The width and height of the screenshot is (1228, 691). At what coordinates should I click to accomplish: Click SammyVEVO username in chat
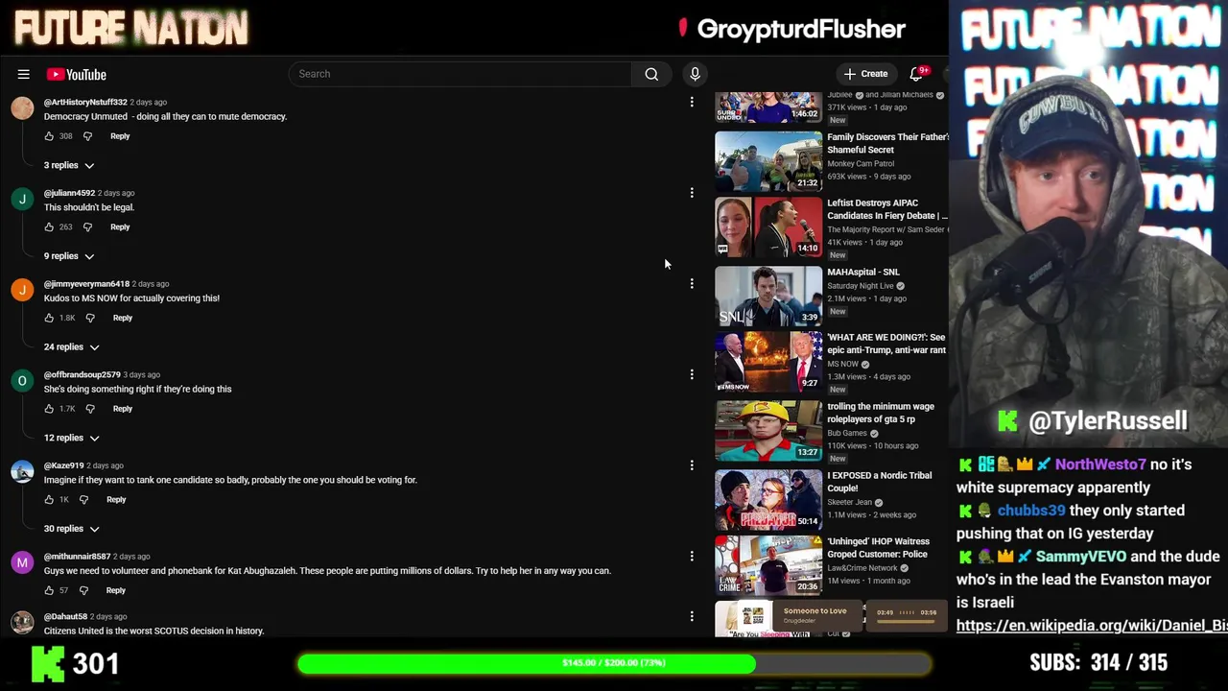[1079, 557]
